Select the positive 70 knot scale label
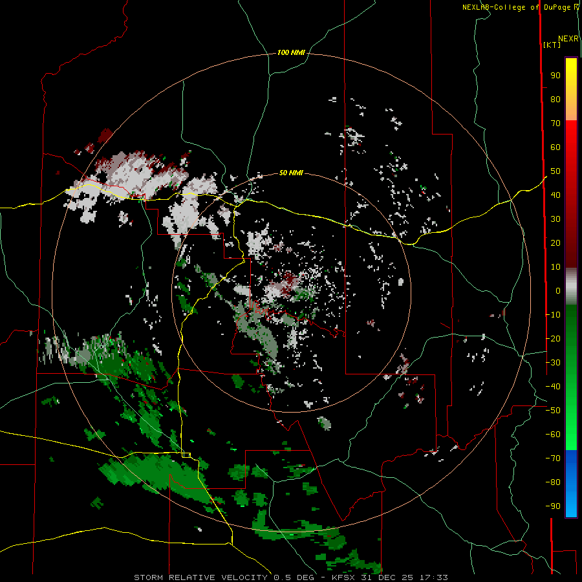The height and width of the screenshot is (582, 582). tap(555, 124)
